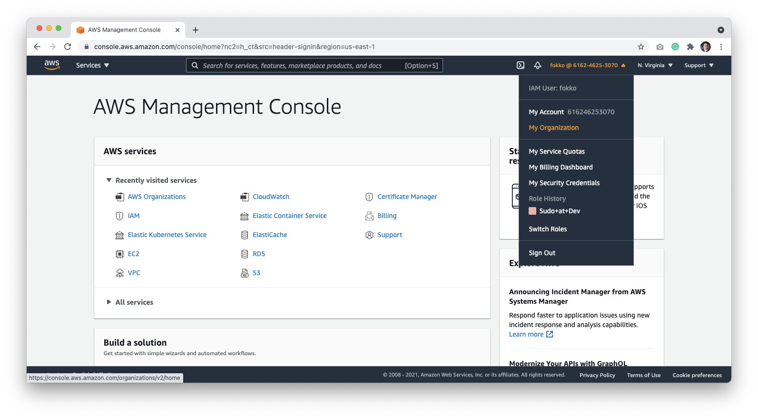Open the Chrome profile avatar
Image resolution: width=758 pixels, height=418 pixels.
[706, 47]
